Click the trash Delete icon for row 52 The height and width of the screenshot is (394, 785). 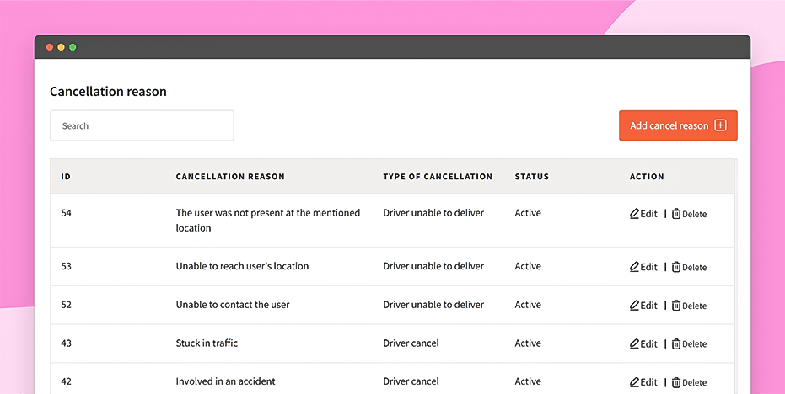click(x=676, y=306)
